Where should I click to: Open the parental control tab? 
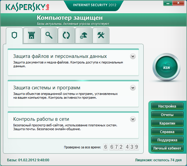[x=84, y=35]
